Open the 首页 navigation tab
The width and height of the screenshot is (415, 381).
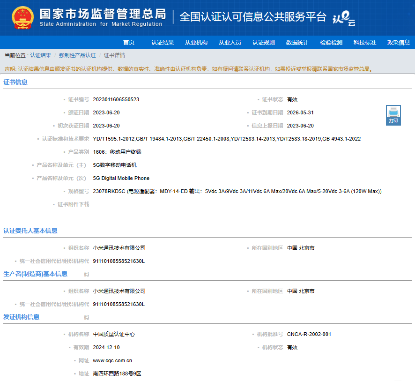click(x=129, y=42)
